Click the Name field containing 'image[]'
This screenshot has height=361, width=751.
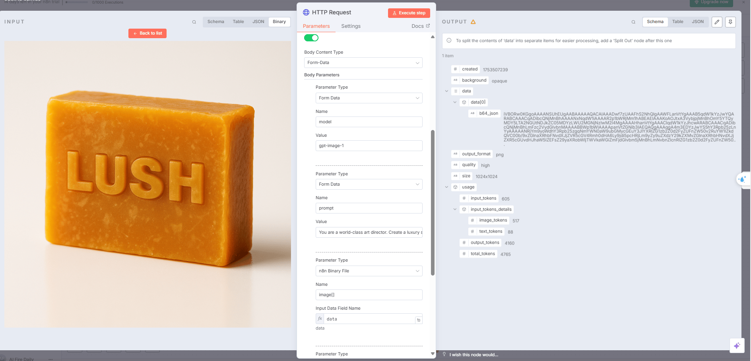click(369, 295)
